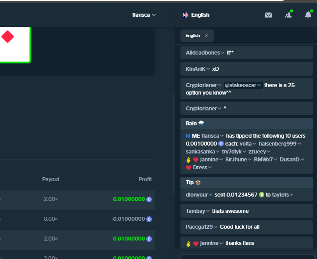
Task: Click Ethereum icon in 2.00× top row
Action: click(149, 199)
